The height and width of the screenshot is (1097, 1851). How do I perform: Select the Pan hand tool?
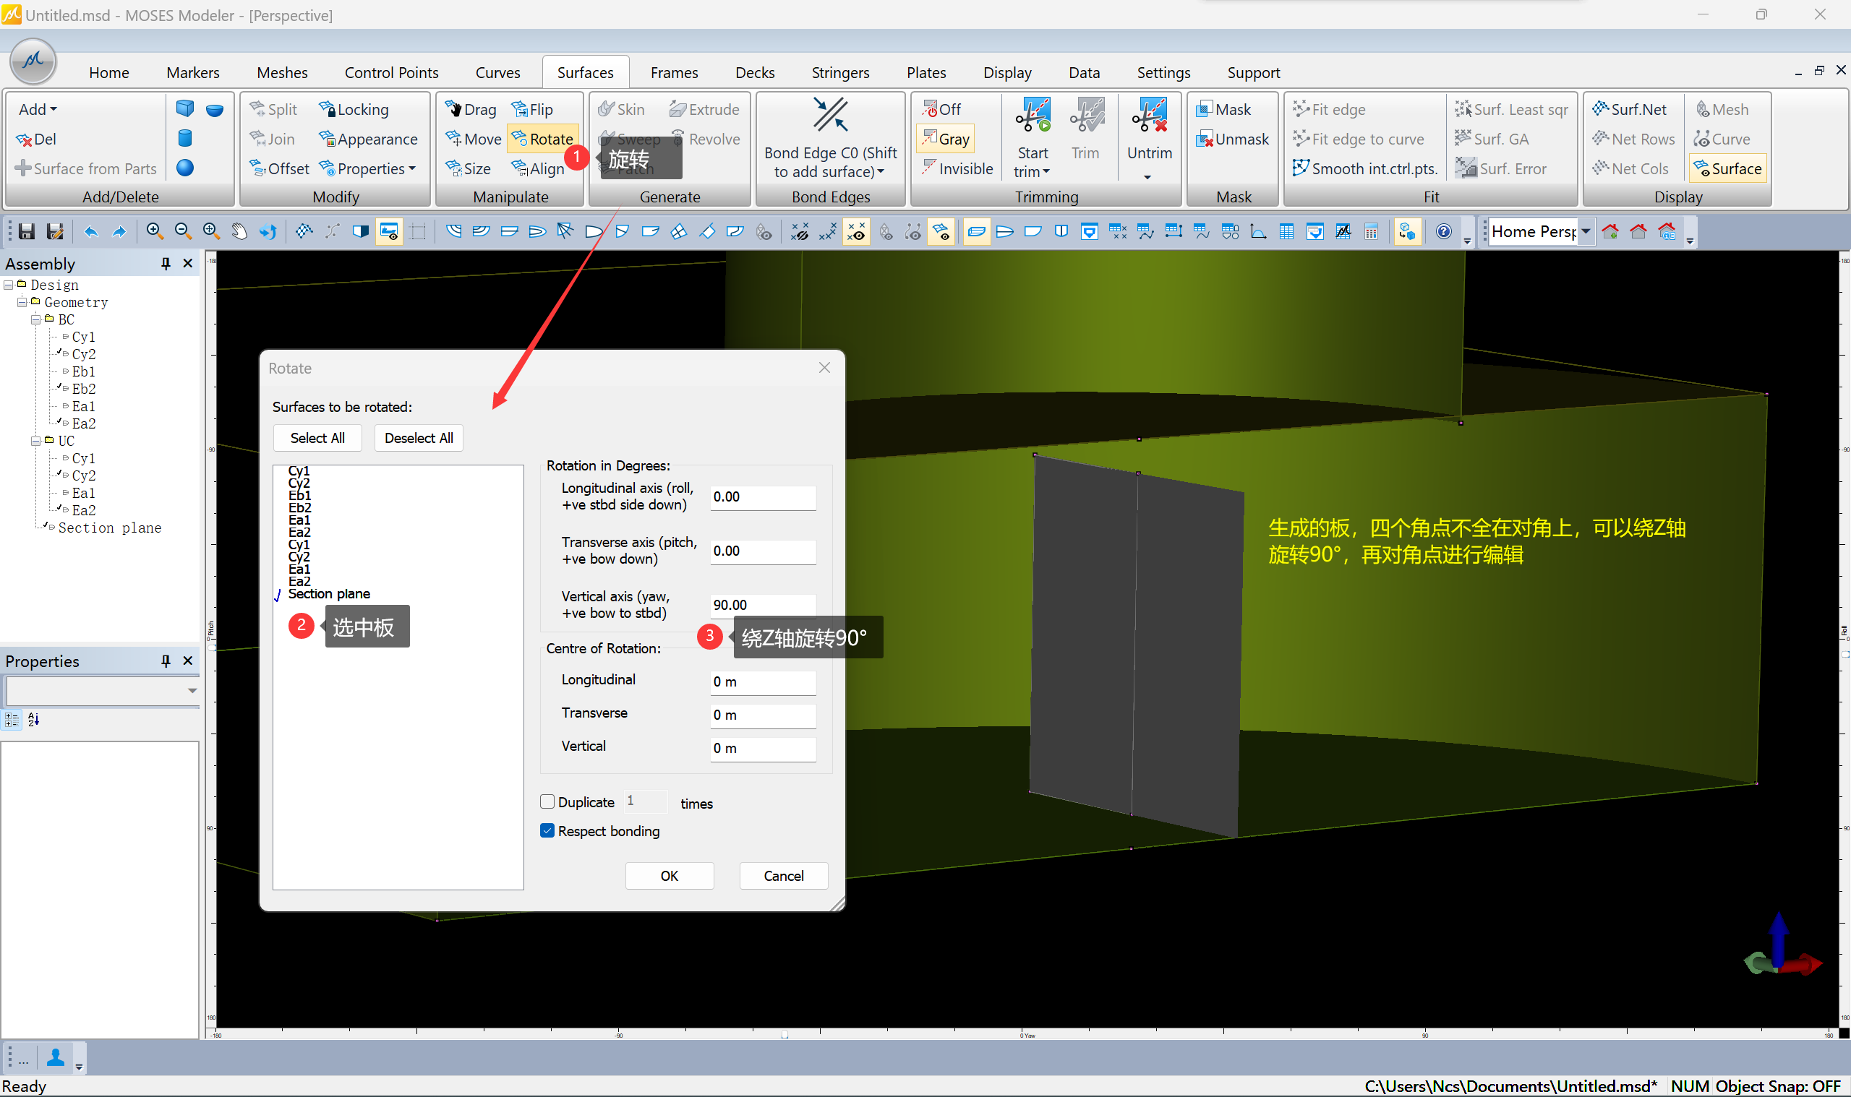(x=239, y=232)
